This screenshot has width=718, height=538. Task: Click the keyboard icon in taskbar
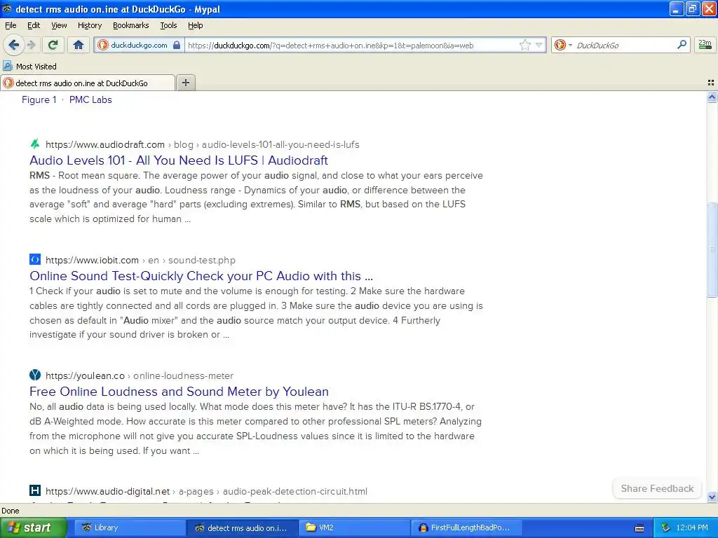click(x=639, y=528)
